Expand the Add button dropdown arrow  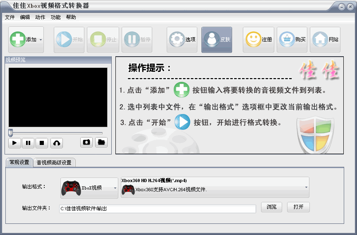[x=41, y=40]
